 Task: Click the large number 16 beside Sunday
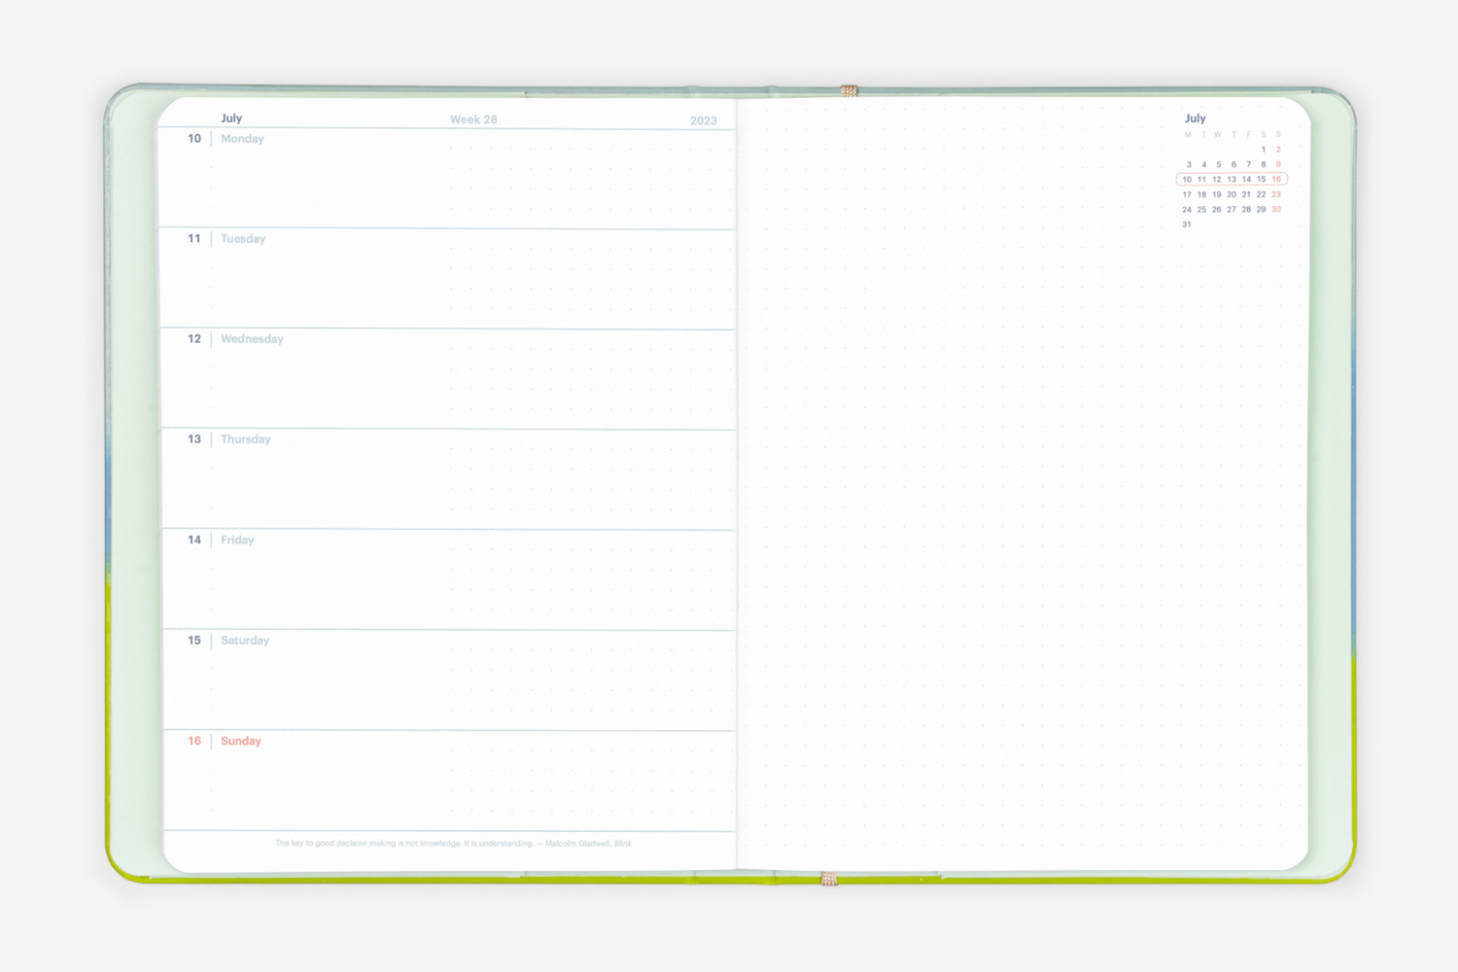coord(194,741)
